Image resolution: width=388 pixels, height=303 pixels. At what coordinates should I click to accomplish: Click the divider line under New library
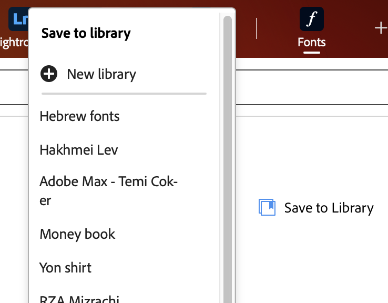tap(124, 94)
